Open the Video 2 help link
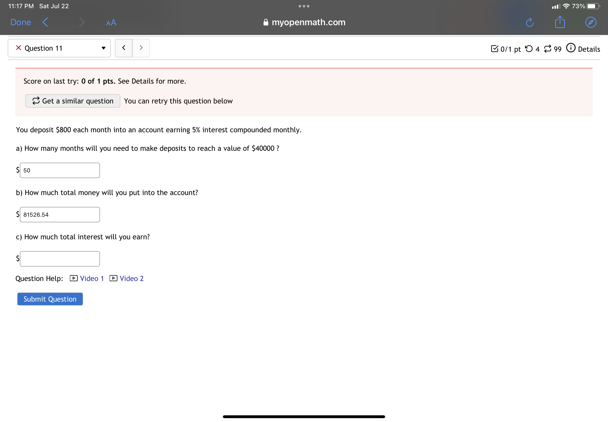Image resolution: width=608 pixels, height=422 pixels. coord(131,278)
